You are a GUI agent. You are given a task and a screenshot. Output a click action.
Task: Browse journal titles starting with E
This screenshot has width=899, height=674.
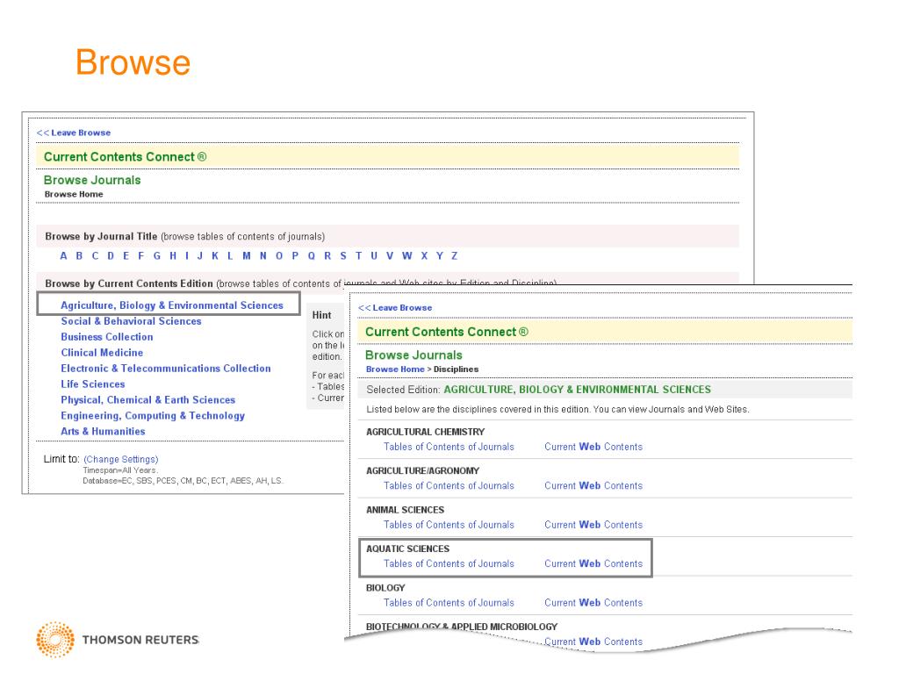click(x=126, y=255)
